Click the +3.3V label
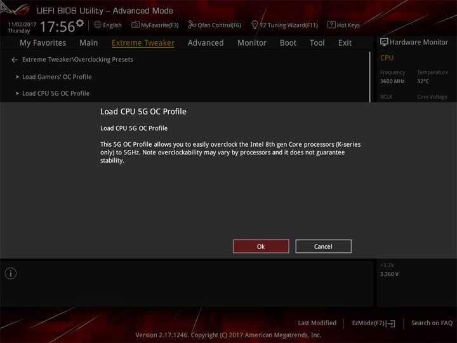This screenshot has width=457, height=343. click(x=387, y=265)
